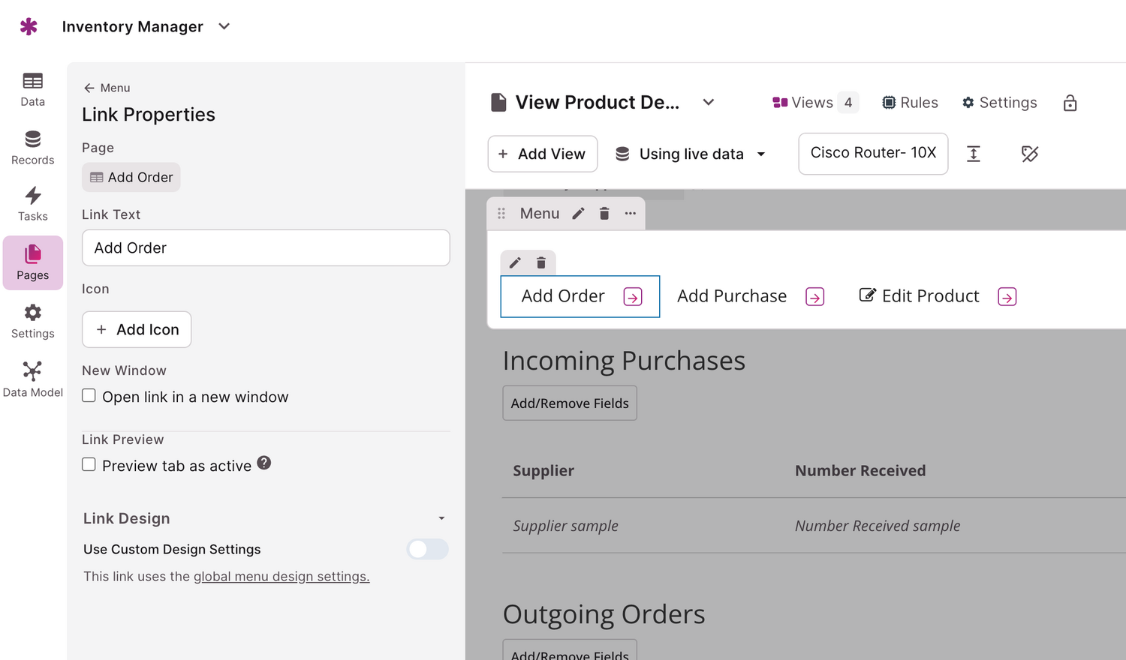Image resolution: width=1126 pixels, height=660 pixels.
Task: Open the Data Model section
Action: (32, 379)
